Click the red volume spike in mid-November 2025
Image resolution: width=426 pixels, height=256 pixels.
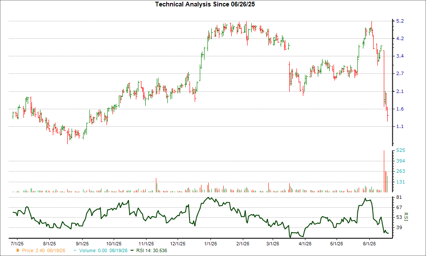coord(156,185)
